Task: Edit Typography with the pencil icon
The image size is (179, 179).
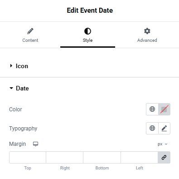Action: [x=164, y=128]
